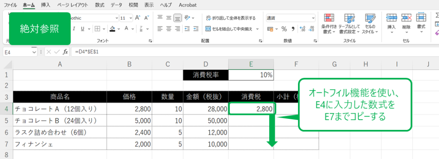The height and width of the screenshot is (159, 439).
Task: Apply font color letter A
Action: (x=126, y=29)
